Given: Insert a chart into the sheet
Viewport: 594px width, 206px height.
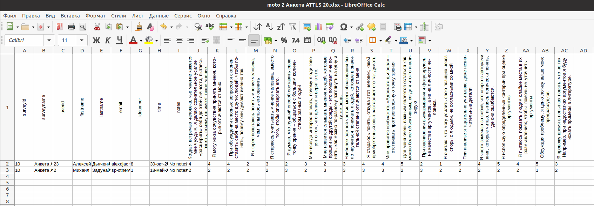Looking at the screenshot, I should point(318,27).
